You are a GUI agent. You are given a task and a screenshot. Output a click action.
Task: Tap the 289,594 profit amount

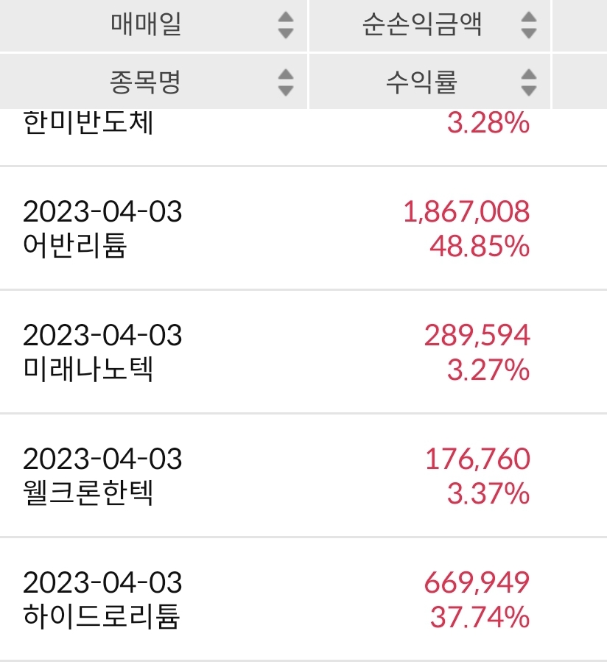477,336
